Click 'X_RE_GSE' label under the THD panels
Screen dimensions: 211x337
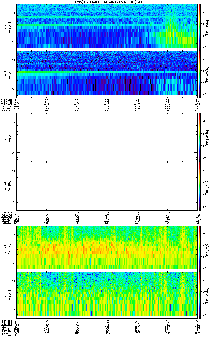pyautogui.click(x=7, y=213)
